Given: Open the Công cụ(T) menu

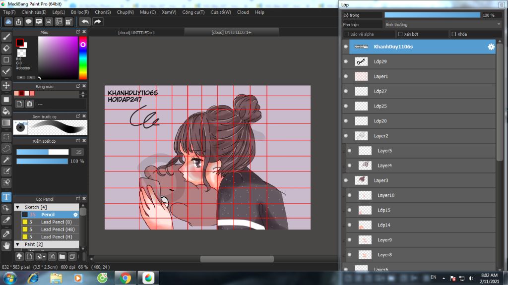Looking at the screenshot, I should tap(193, 12).
